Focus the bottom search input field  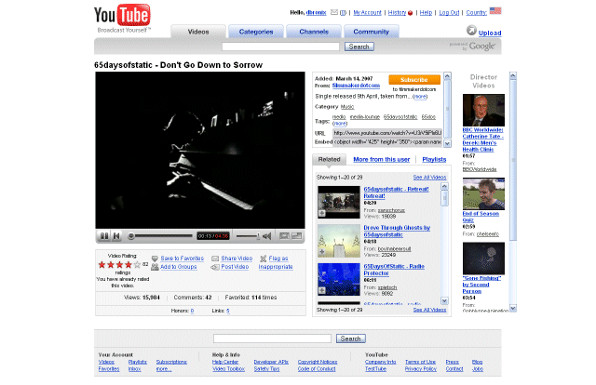pos(272,339)
